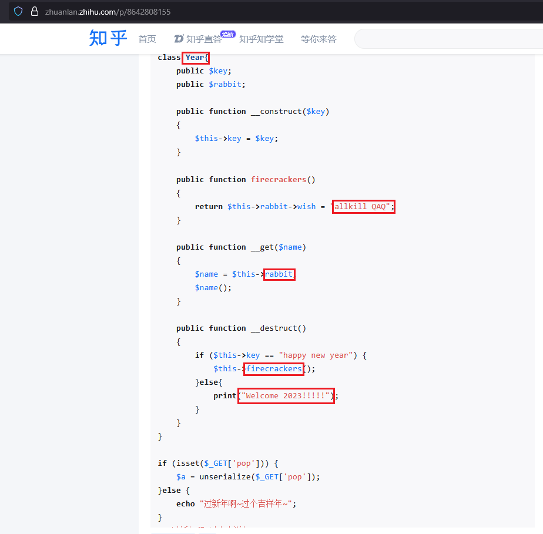Click the boxed "allkill QAQ" string
The width and height of the screenshot is (543, 534).
[x=363, y=207]
